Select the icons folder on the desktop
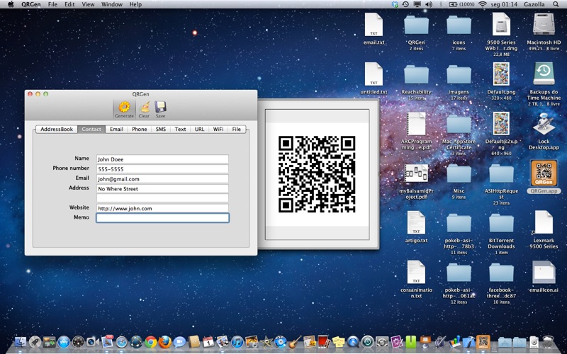The width and height of the screenshot is (567, 354). click(459, 31)
